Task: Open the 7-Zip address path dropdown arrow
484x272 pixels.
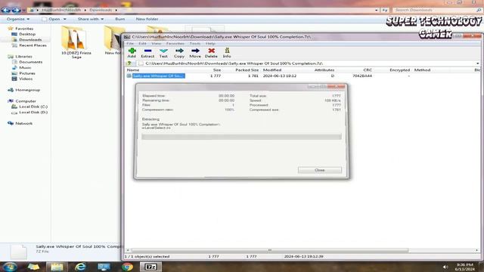Action: click(477, 63)
